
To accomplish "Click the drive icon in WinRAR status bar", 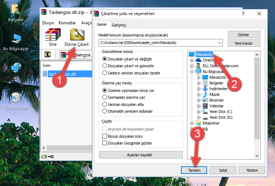I will point(44,157).
